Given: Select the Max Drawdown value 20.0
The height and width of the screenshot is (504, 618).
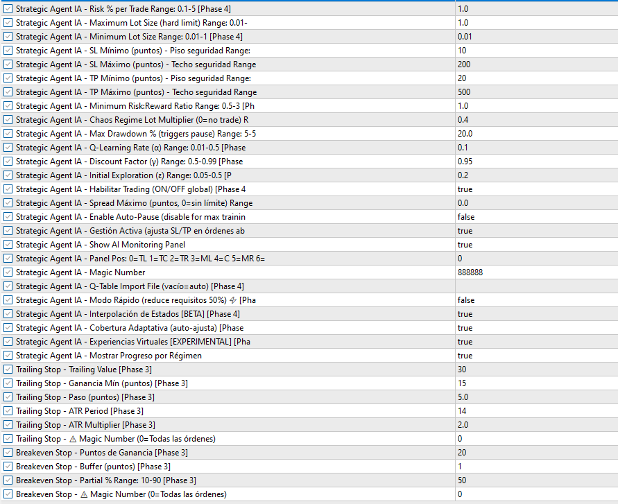Looking at the screenshot, I should pos(534,134).
